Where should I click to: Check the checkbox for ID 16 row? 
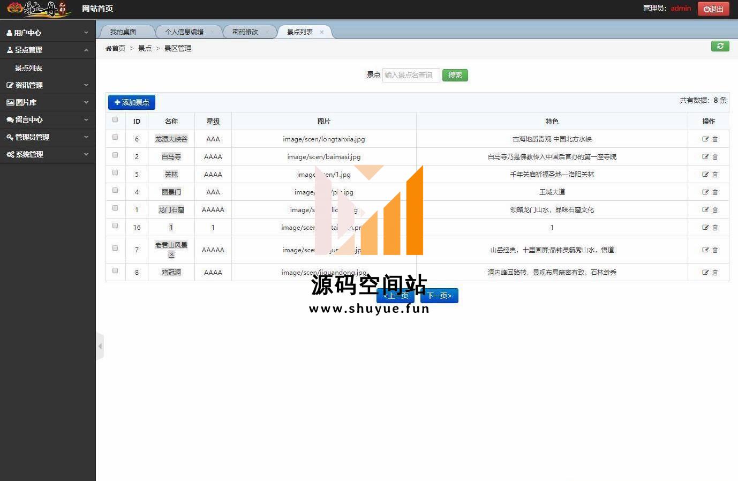click(115, 226)
